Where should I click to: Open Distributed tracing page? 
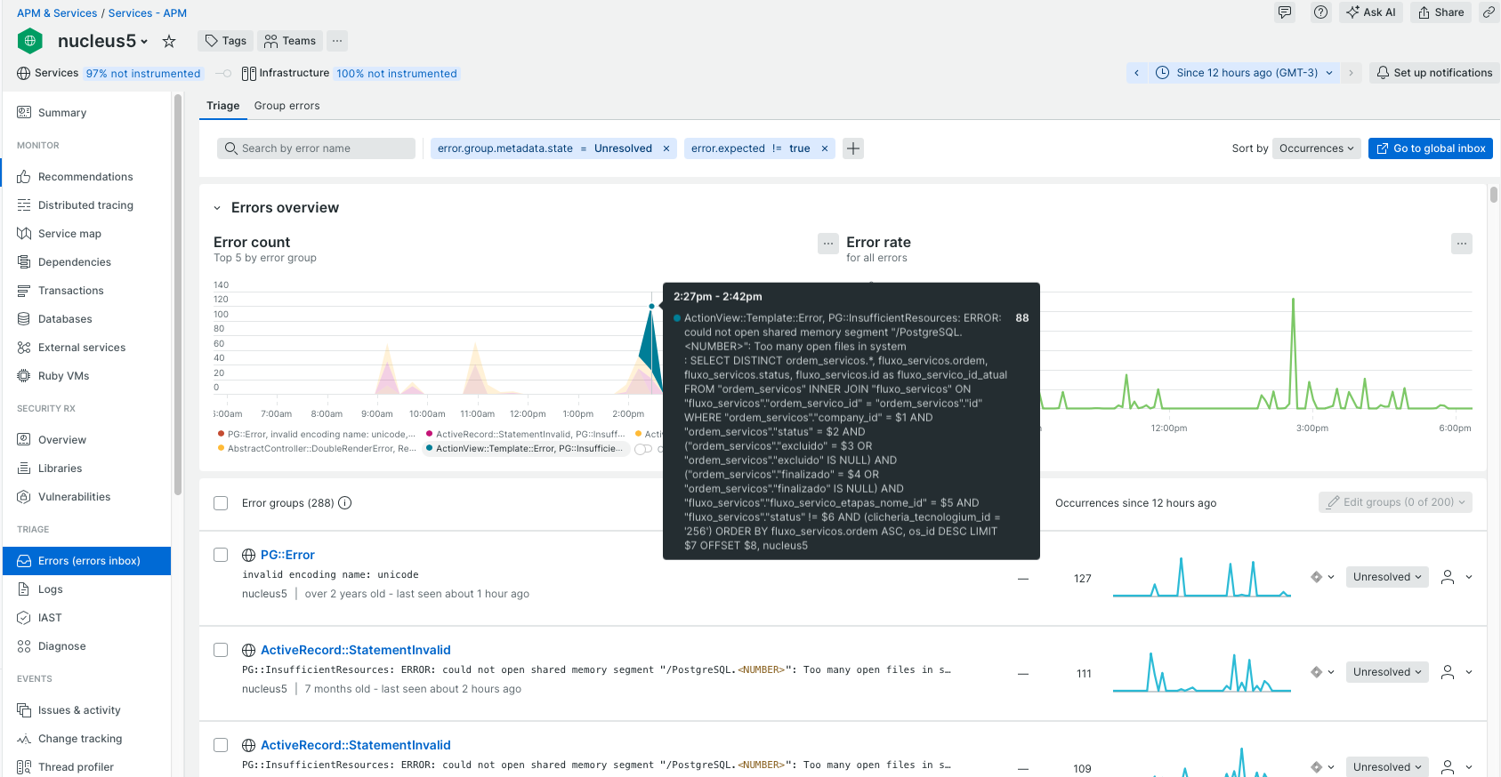click(x=87, y=205)
